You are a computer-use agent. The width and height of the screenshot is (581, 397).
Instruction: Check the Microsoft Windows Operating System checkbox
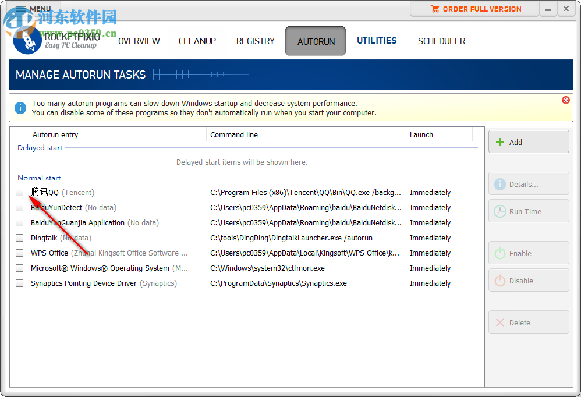point(20,268)
